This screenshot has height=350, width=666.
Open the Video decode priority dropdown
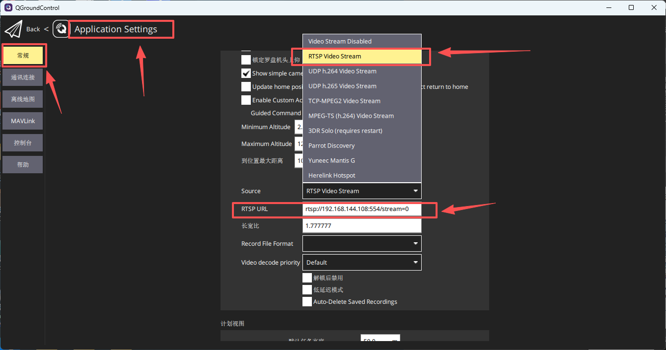click(x=362, y=262)
